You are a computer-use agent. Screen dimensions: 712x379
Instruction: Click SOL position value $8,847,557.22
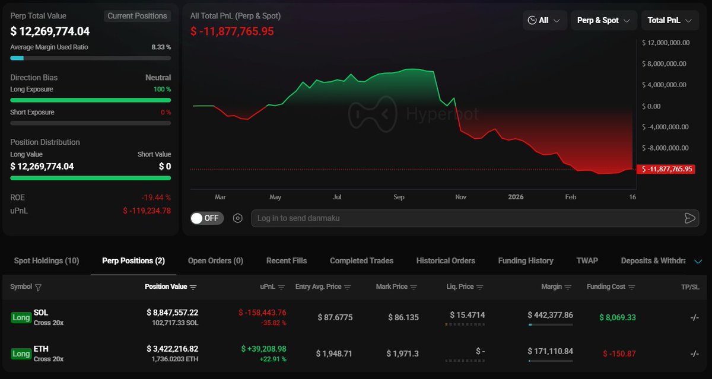173,312
